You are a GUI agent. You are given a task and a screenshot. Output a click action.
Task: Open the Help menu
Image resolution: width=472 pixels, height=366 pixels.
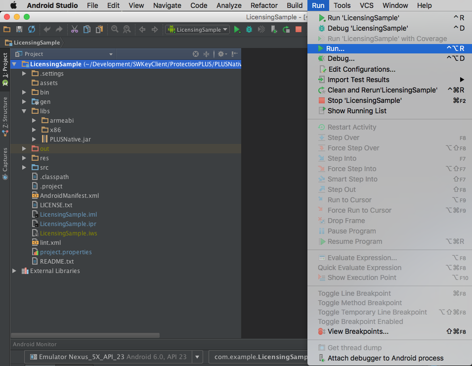pos(424,5)
